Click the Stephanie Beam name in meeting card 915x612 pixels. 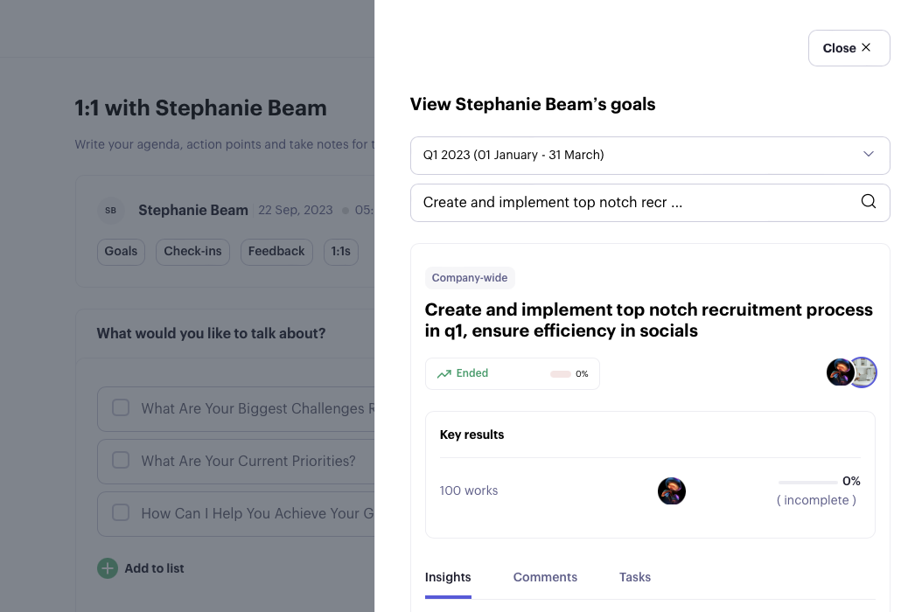tap(193, 210)
